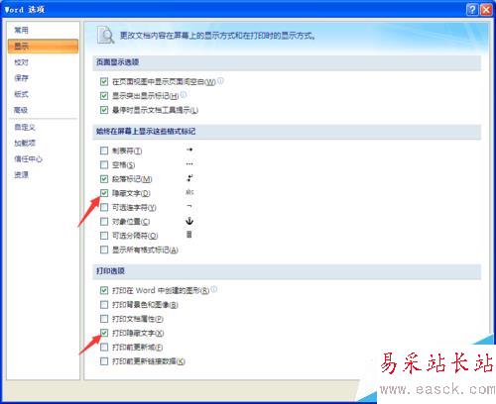
Task: Click the help question mark button
Action: 472,10
